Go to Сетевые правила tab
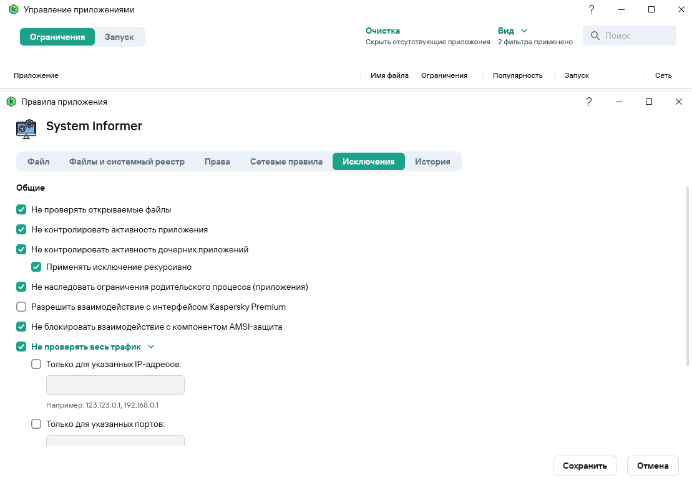This screenshot has height=483, width=692. click(286, 162)
